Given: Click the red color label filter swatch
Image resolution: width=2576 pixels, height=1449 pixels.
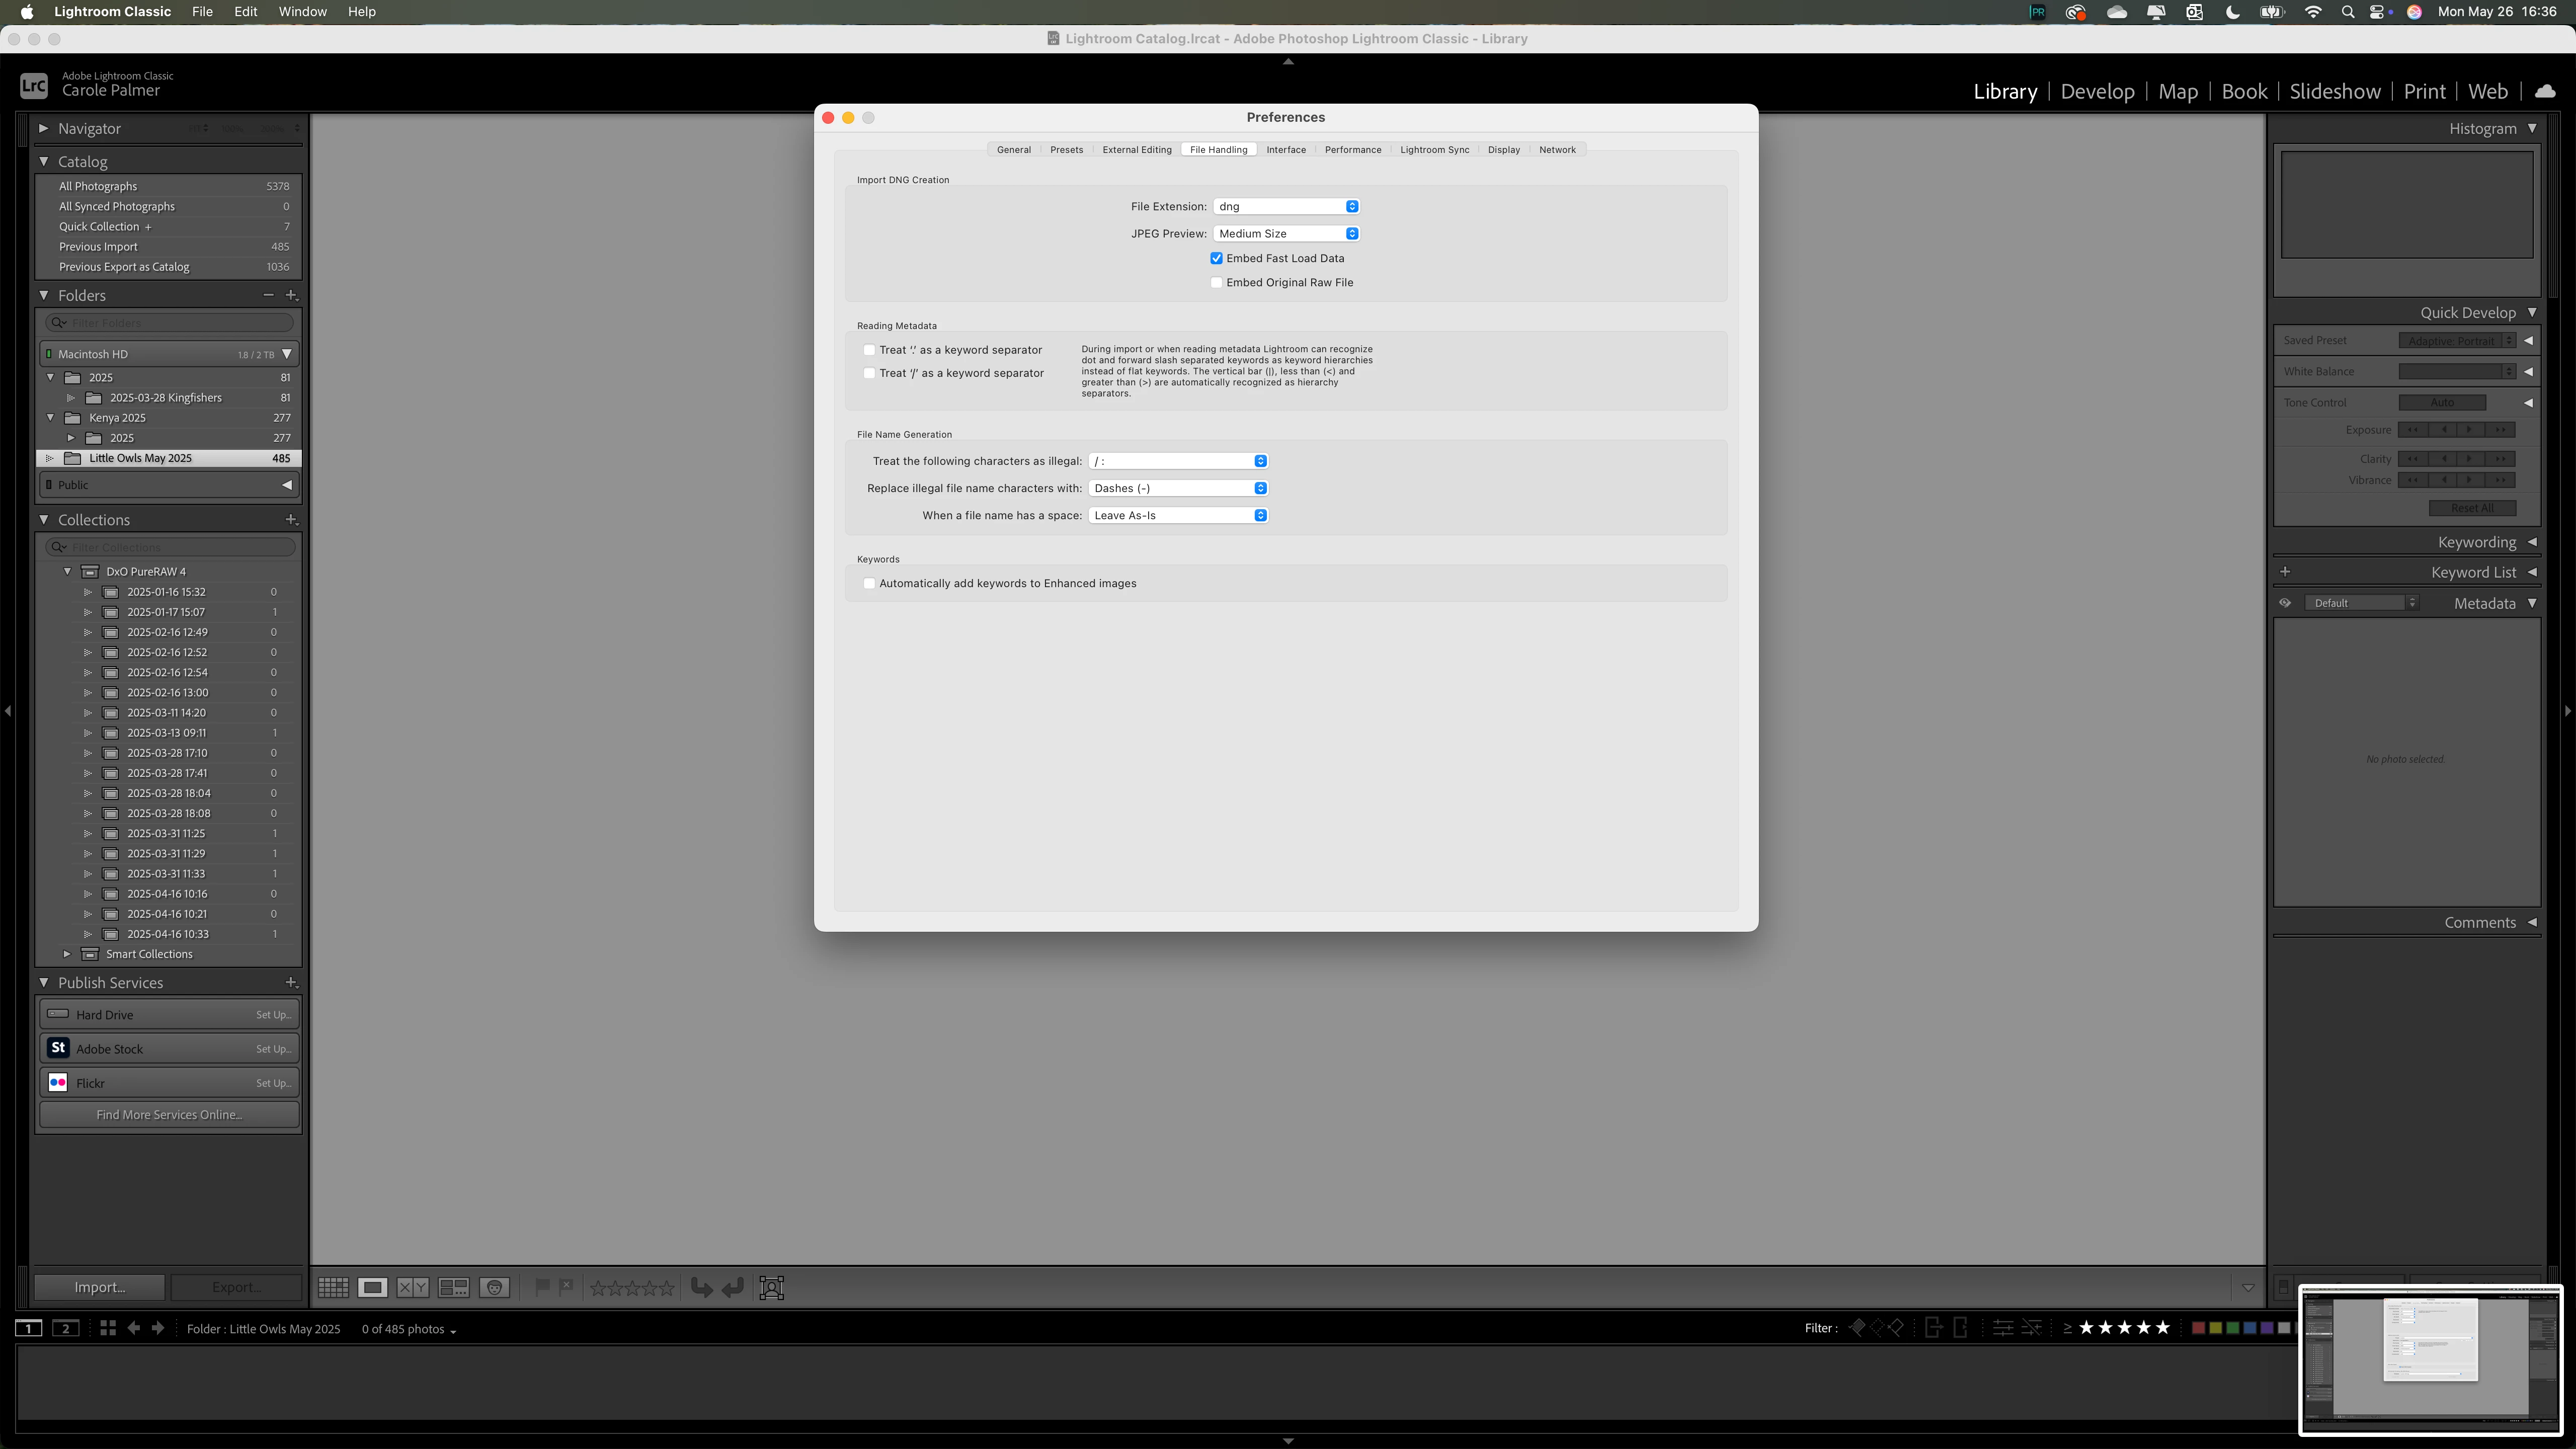Looking at the screenshot, I should click(x=2198, y=1328).
